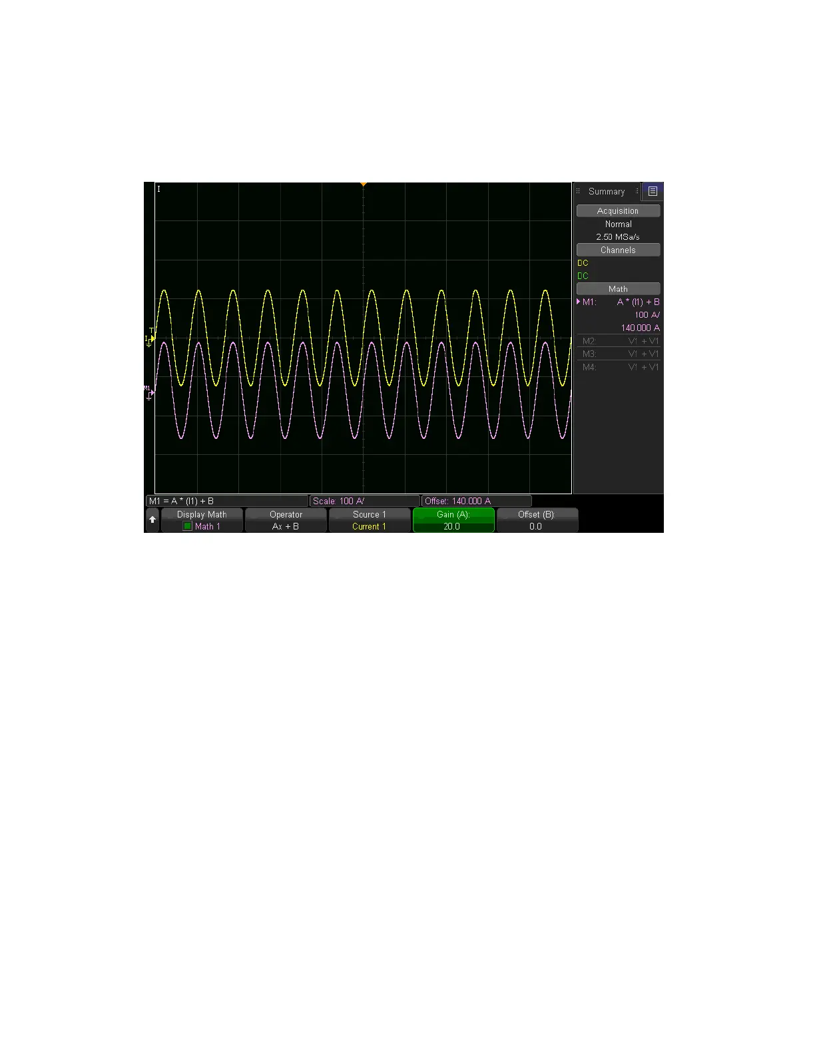Viewport: 815px width, 1055px height.
Task: Select the M1 math function row
Action: coord(619,302)
